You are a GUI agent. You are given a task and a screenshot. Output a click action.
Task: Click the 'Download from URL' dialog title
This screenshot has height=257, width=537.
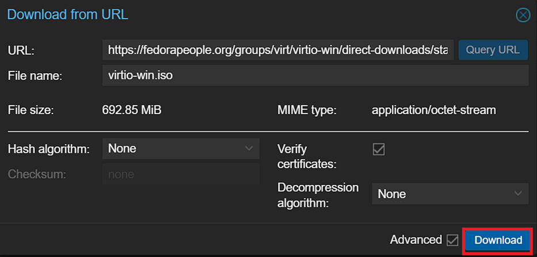(67, 14)
